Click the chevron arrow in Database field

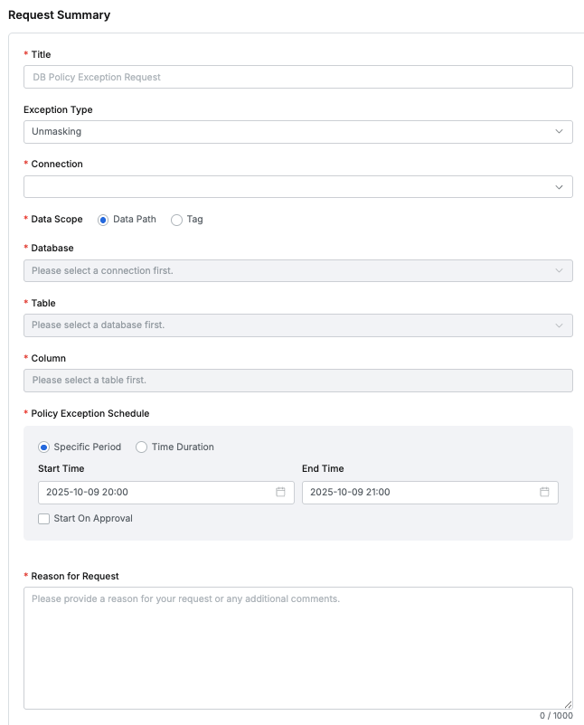point(559,270)
